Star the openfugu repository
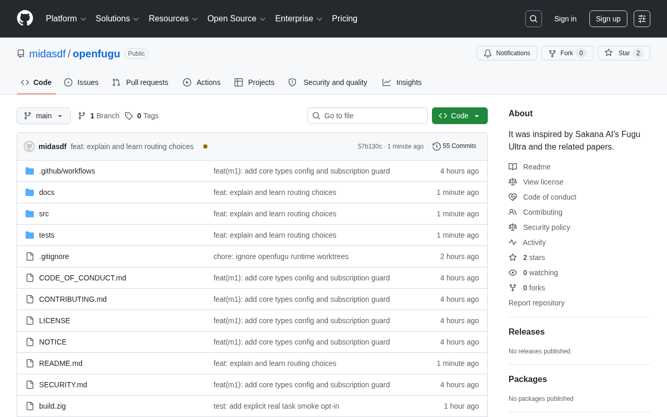This screenshot has height=417, width=667. 624,53
